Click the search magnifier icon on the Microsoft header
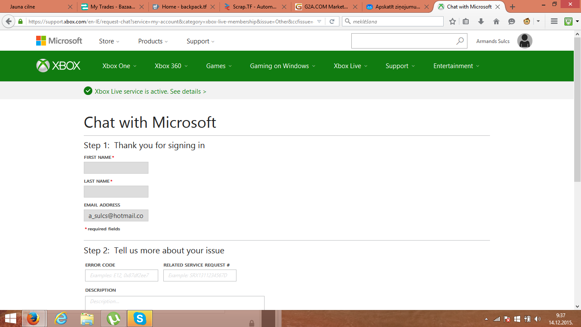This screenshot has width=581, height=327. pos(460,41)
